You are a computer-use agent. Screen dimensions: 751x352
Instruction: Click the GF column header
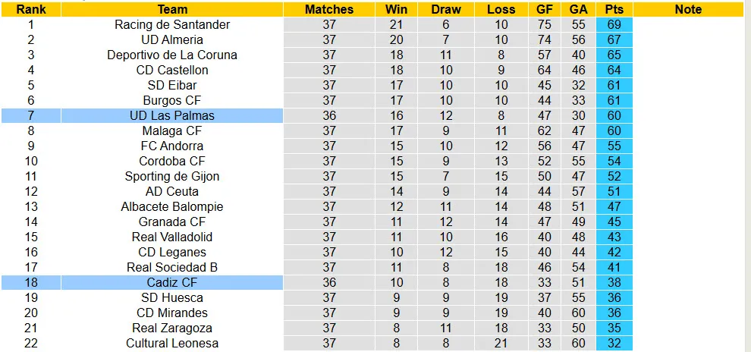545,10
